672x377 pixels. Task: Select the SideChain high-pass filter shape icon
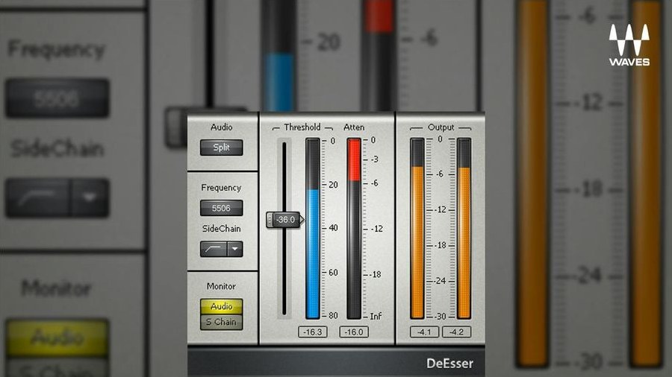tap(214, 249)
